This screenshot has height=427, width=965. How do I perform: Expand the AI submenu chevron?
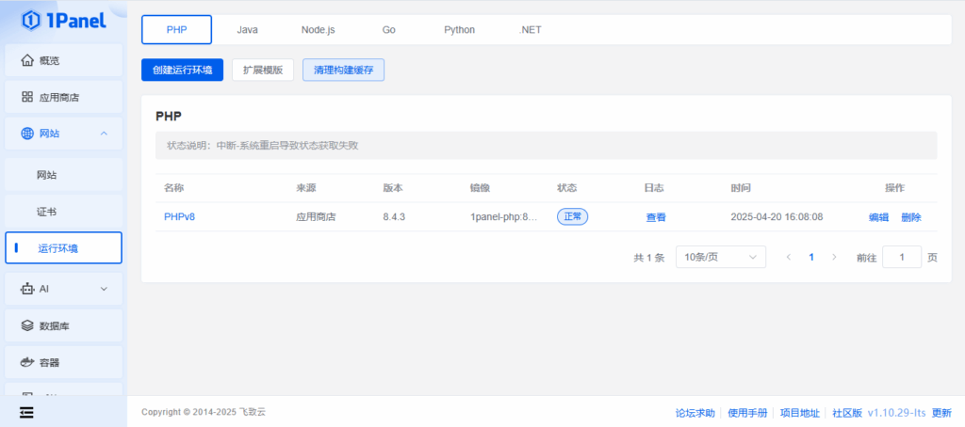(104, 289)
